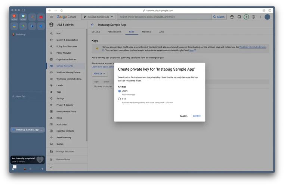Switch to the METRICS tab
Viewport: 284px width, 185px height.
pos(146,32)
